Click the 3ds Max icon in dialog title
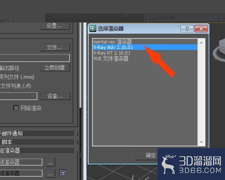Image resolution: width=225 pixels, height=180 pixels. point(93,28)
